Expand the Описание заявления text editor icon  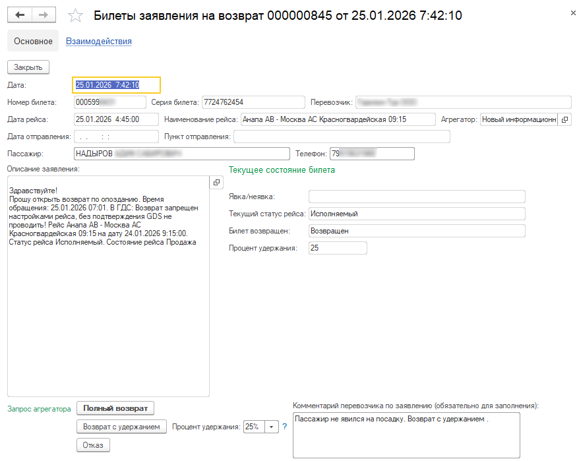click(216, 183)
